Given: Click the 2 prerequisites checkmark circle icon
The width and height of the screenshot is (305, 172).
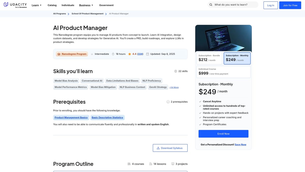Looking at the screenshot, I should pos(168,102).
